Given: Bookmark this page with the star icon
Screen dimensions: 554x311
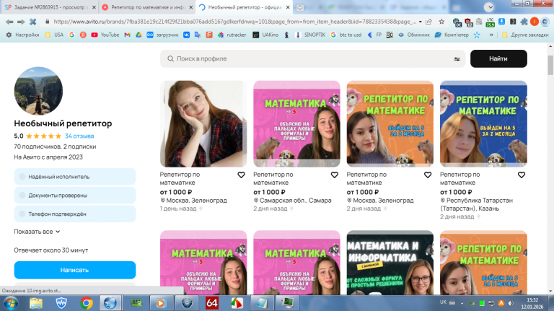Looking at the screenshot, I should point(441,22).
